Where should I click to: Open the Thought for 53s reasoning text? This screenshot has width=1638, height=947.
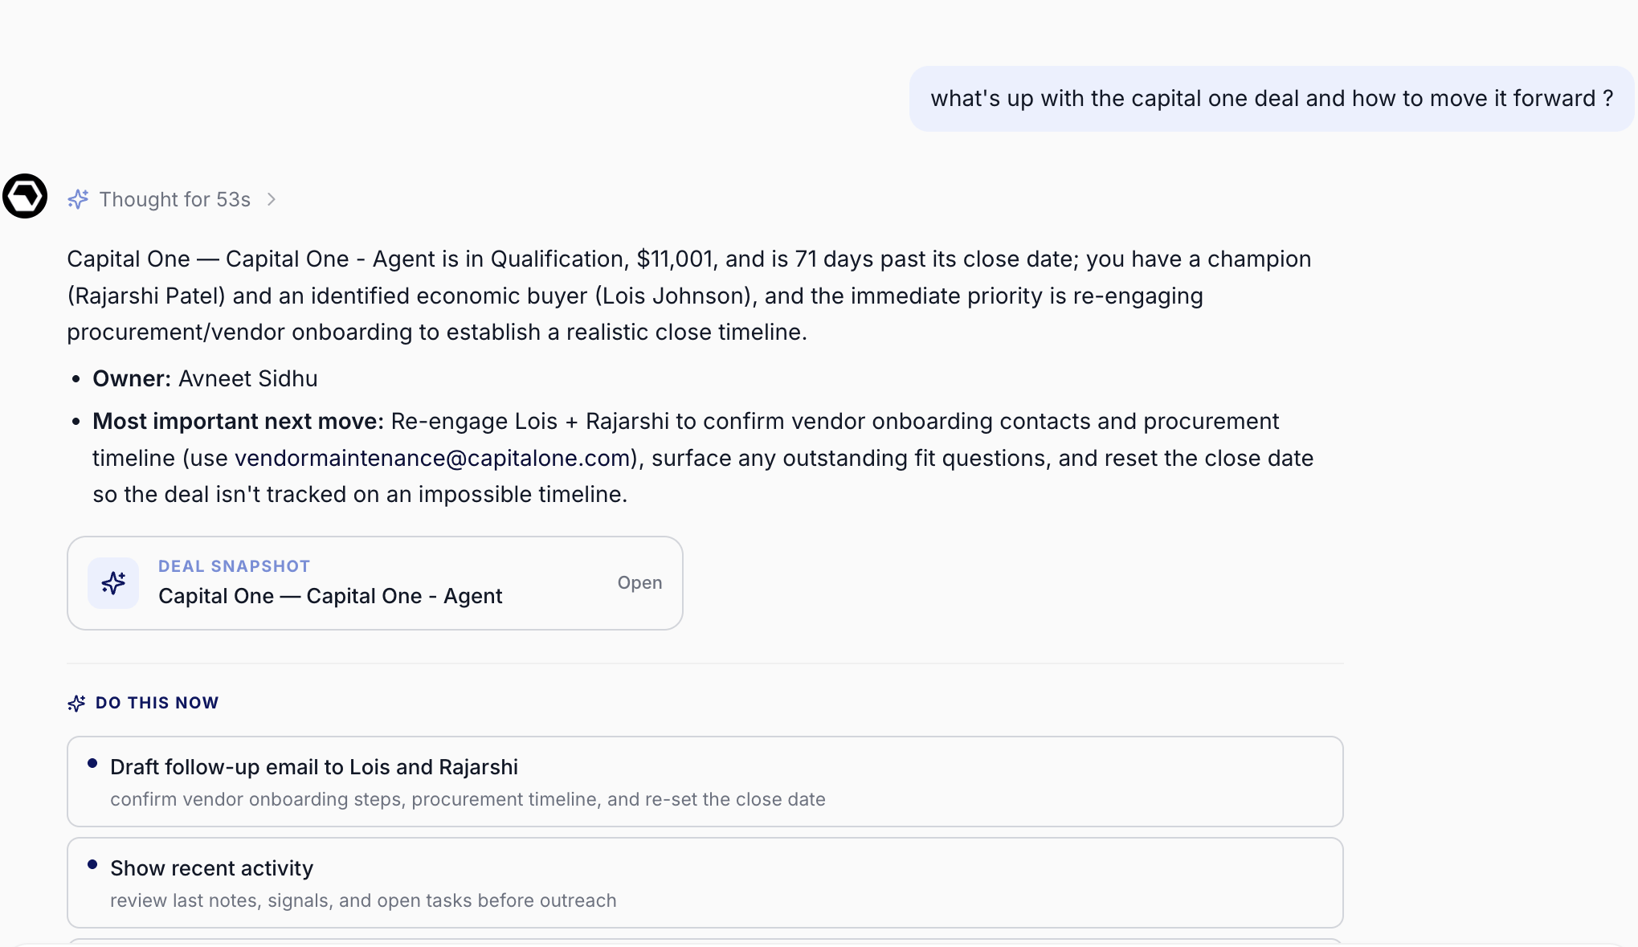click(174, 199)
